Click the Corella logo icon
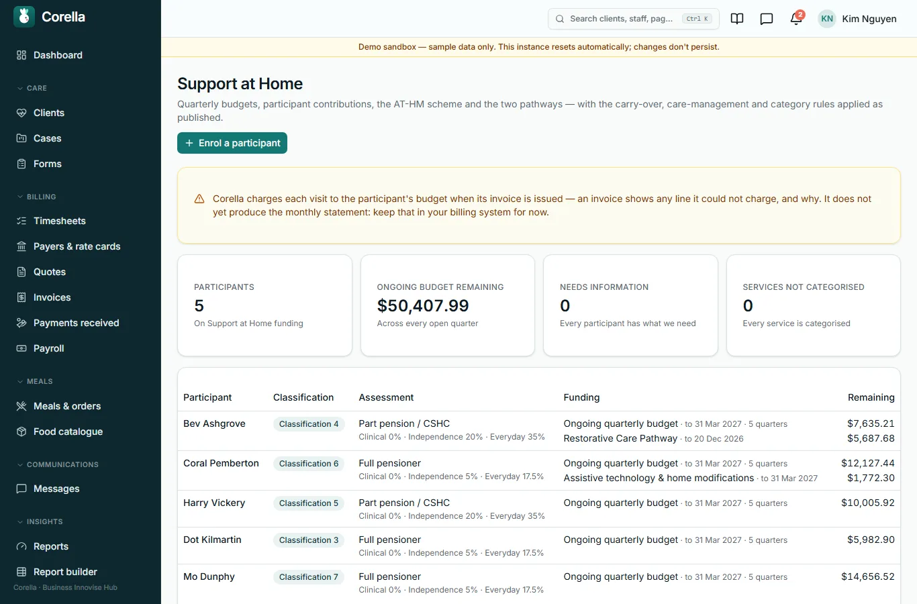The image size is (917, 604). 24,17
